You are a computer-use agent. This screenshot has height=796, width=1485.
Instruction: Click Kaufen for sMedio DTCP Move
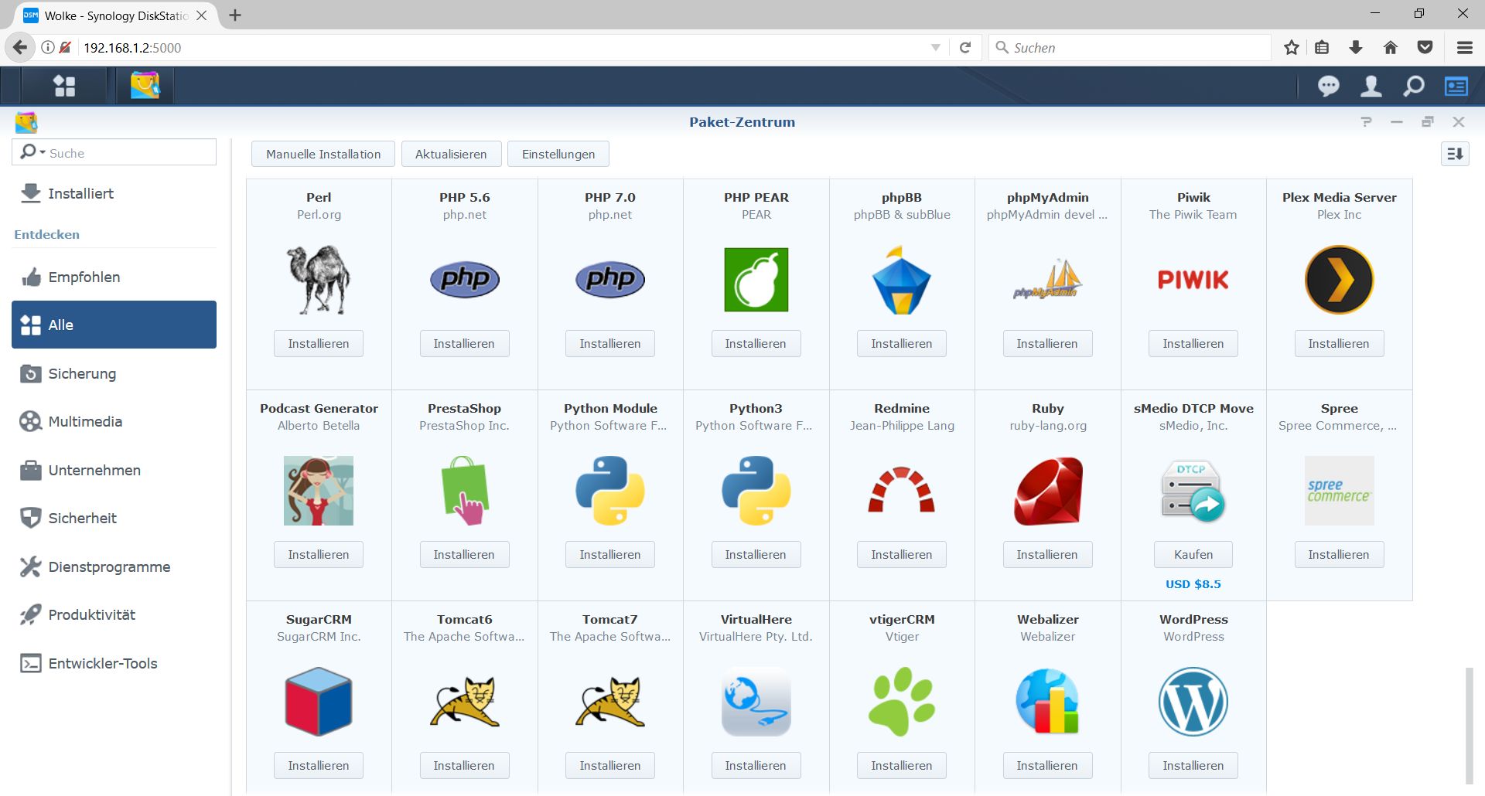(x=1193, y=554)
